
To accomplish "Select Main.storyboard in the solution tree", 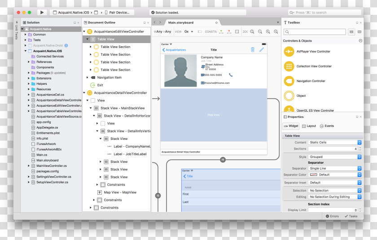I will [48, 160].
